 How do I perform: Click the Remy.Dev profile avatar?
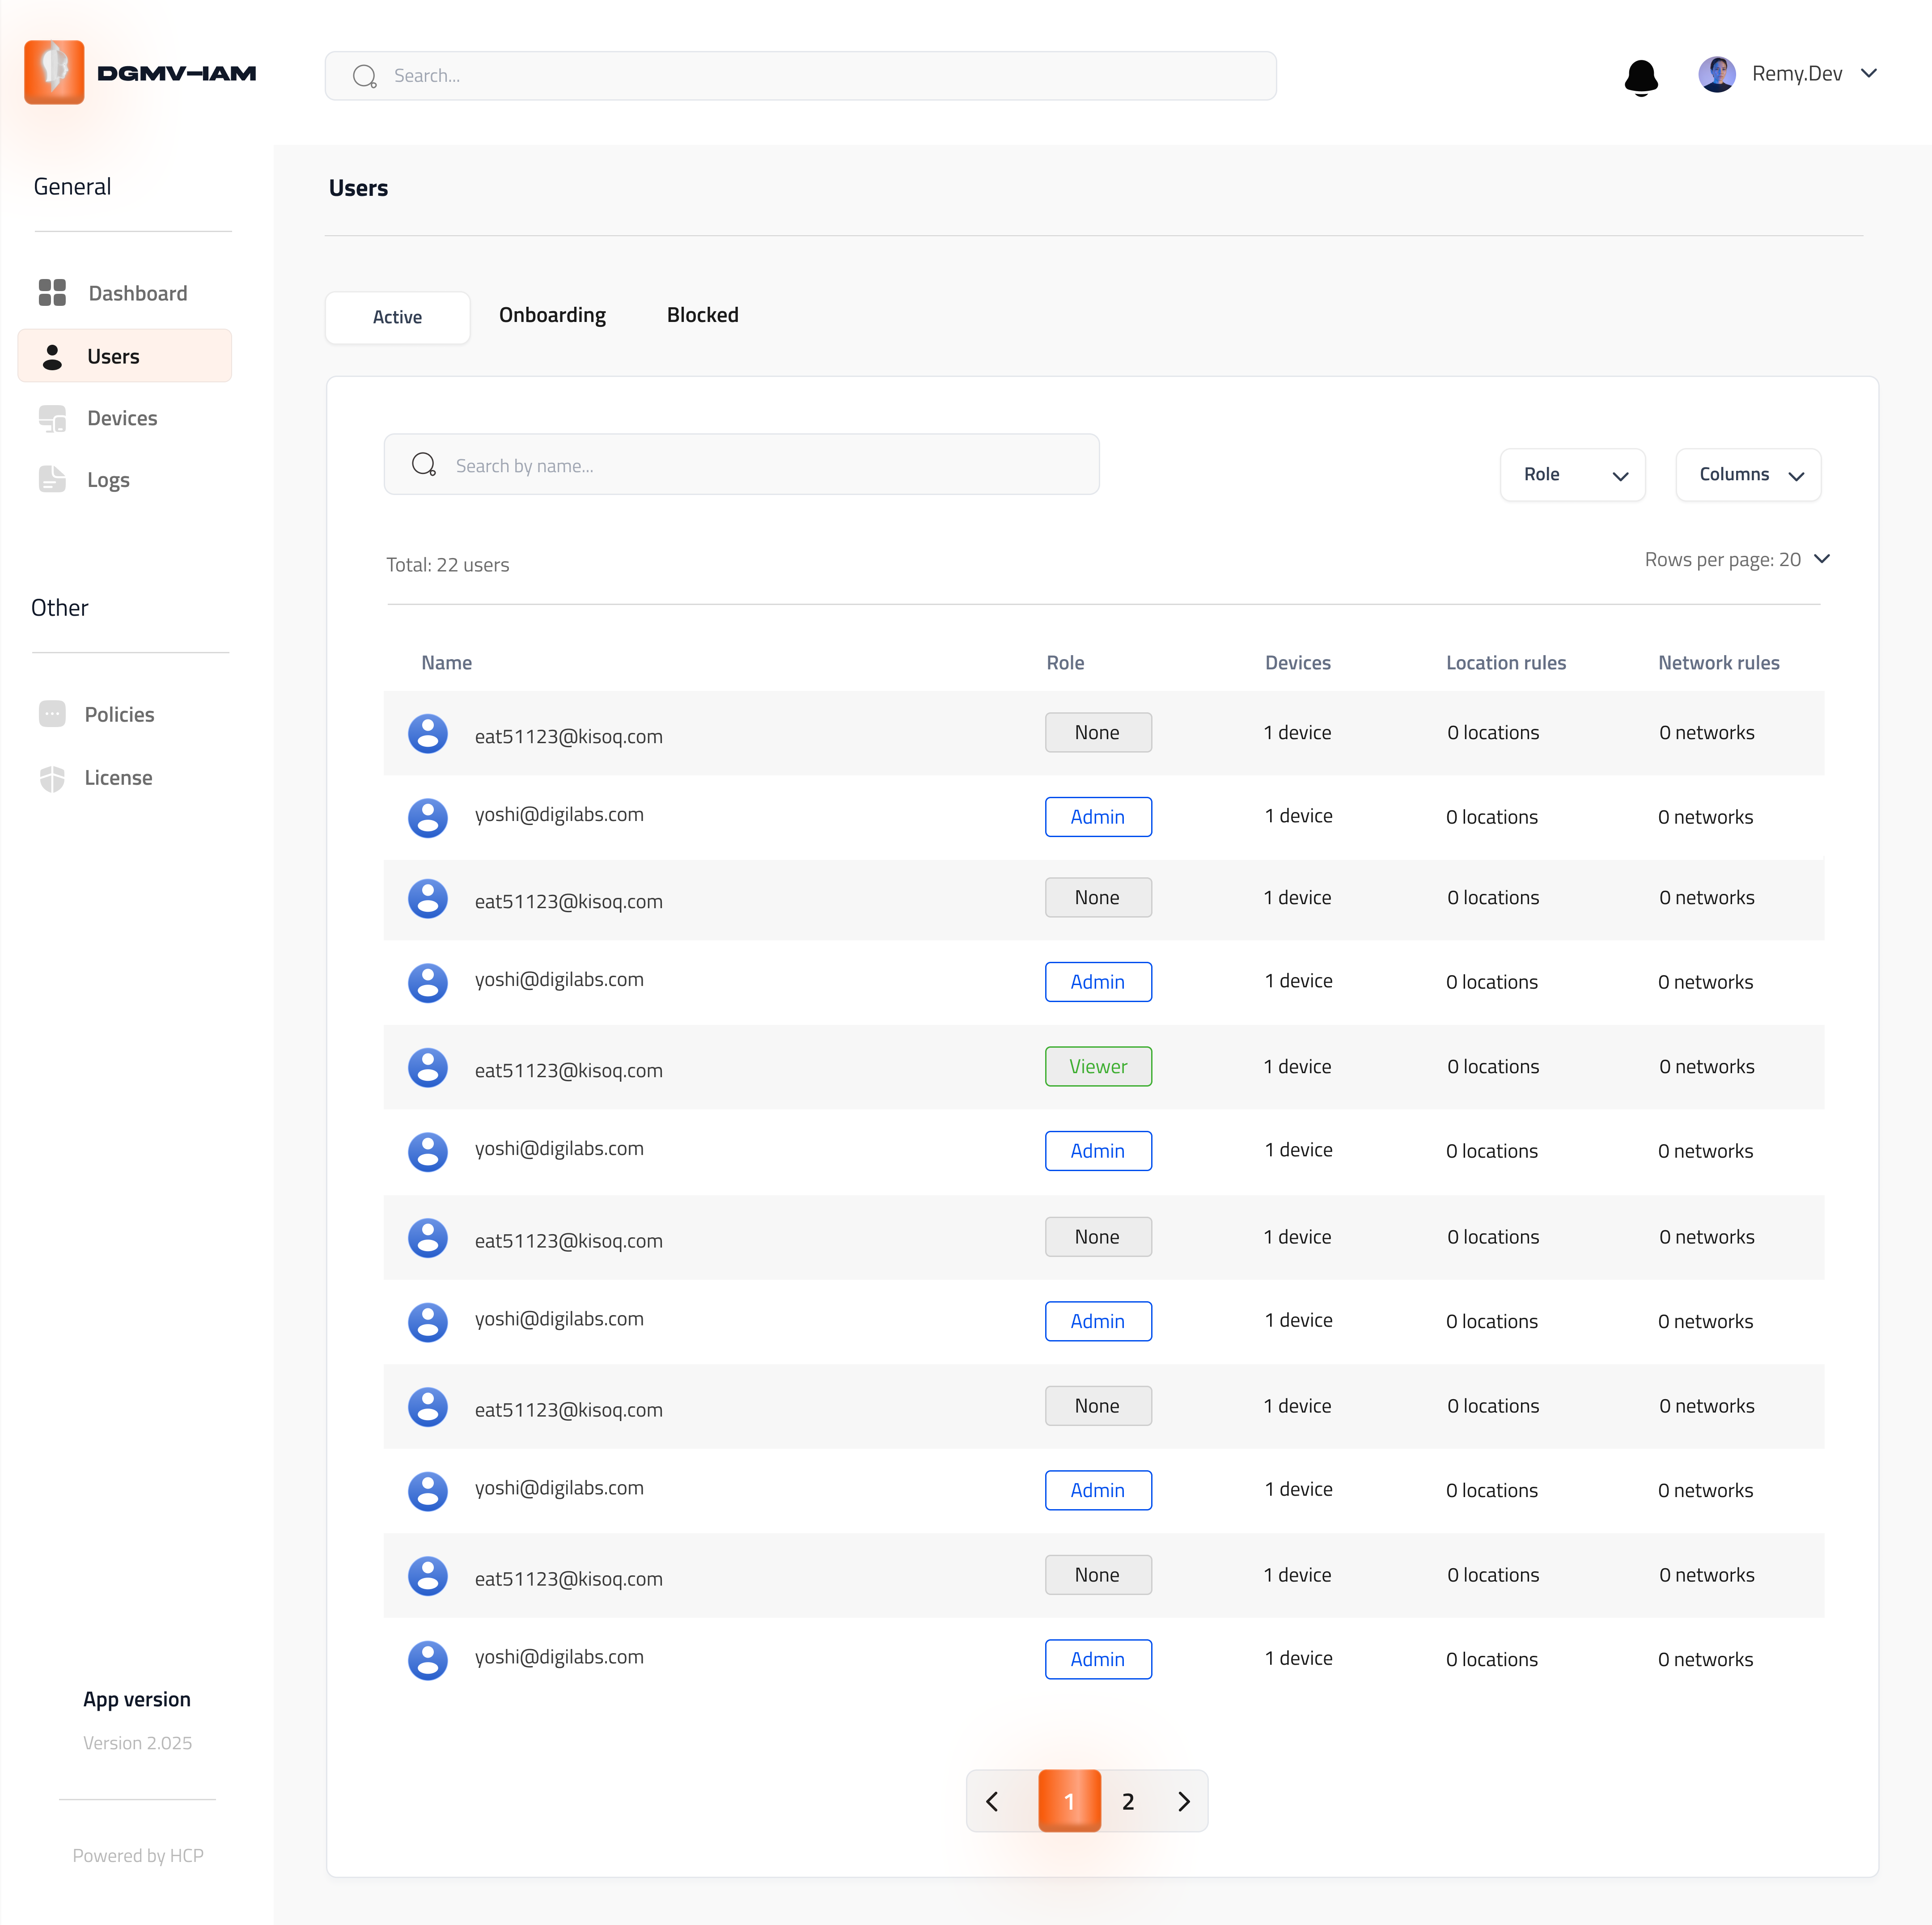point(1717,74)
